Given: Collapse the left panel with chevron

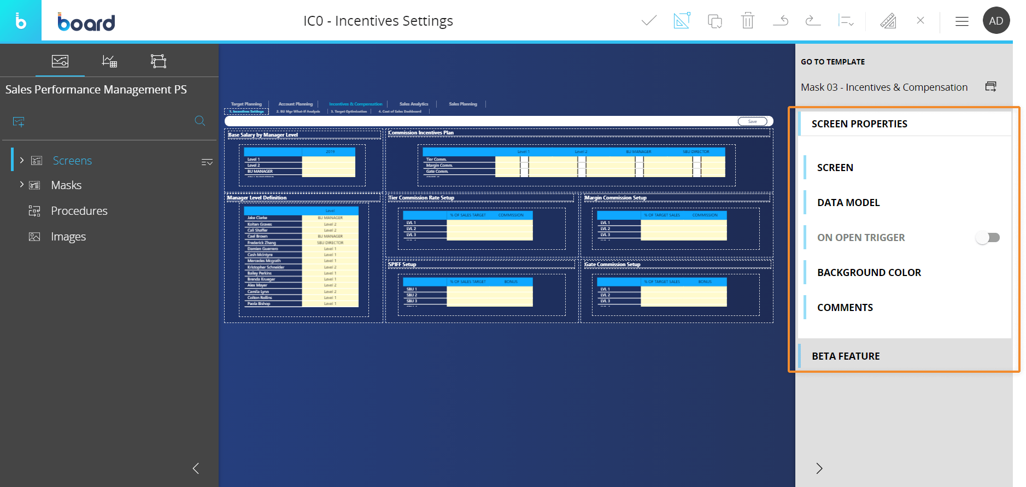Looking at the screenshot, I should [196, 468].
